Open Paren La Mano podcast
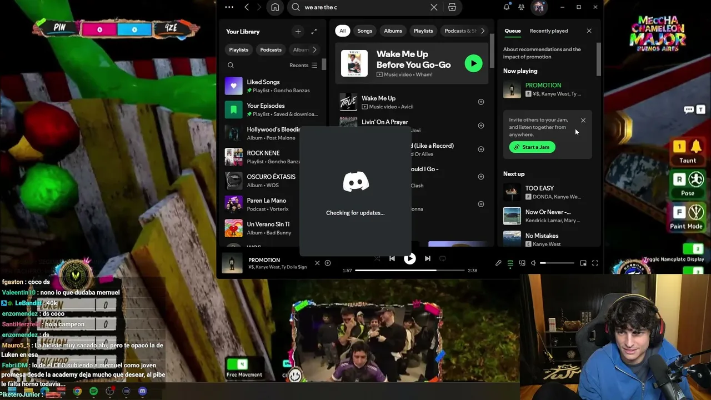The height and width of the screenshot is (400, 711). pyautogui.click(x=262, y=204)
